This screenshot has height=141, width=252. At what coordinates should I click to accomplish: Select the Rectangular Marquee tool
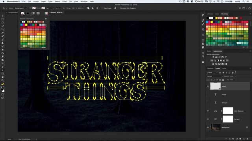pos(3,19)
